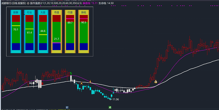Open the indicator dropdown beside 成都银行 title
Image resolution: width=219 pixels, height=110 pixels.
point(28,3)
